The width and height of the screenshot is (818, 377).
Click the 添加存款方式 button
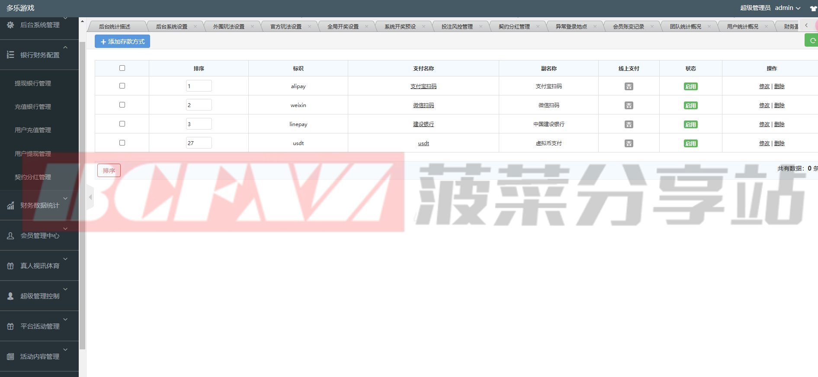pos(122,41)
